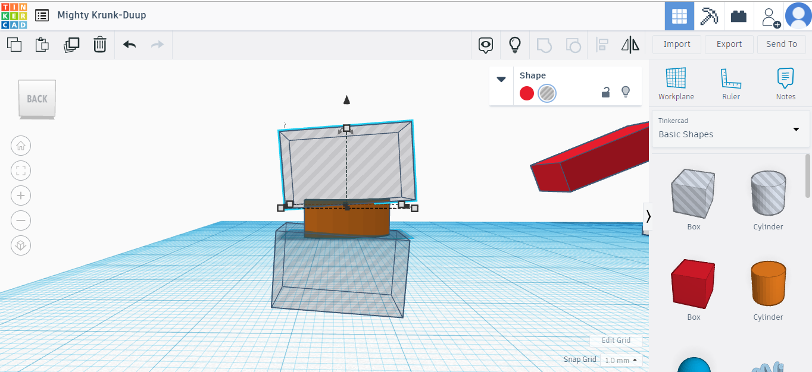Click the BACK view cube
The height and width of the screenshot is (372, 812).
(37, 99)
